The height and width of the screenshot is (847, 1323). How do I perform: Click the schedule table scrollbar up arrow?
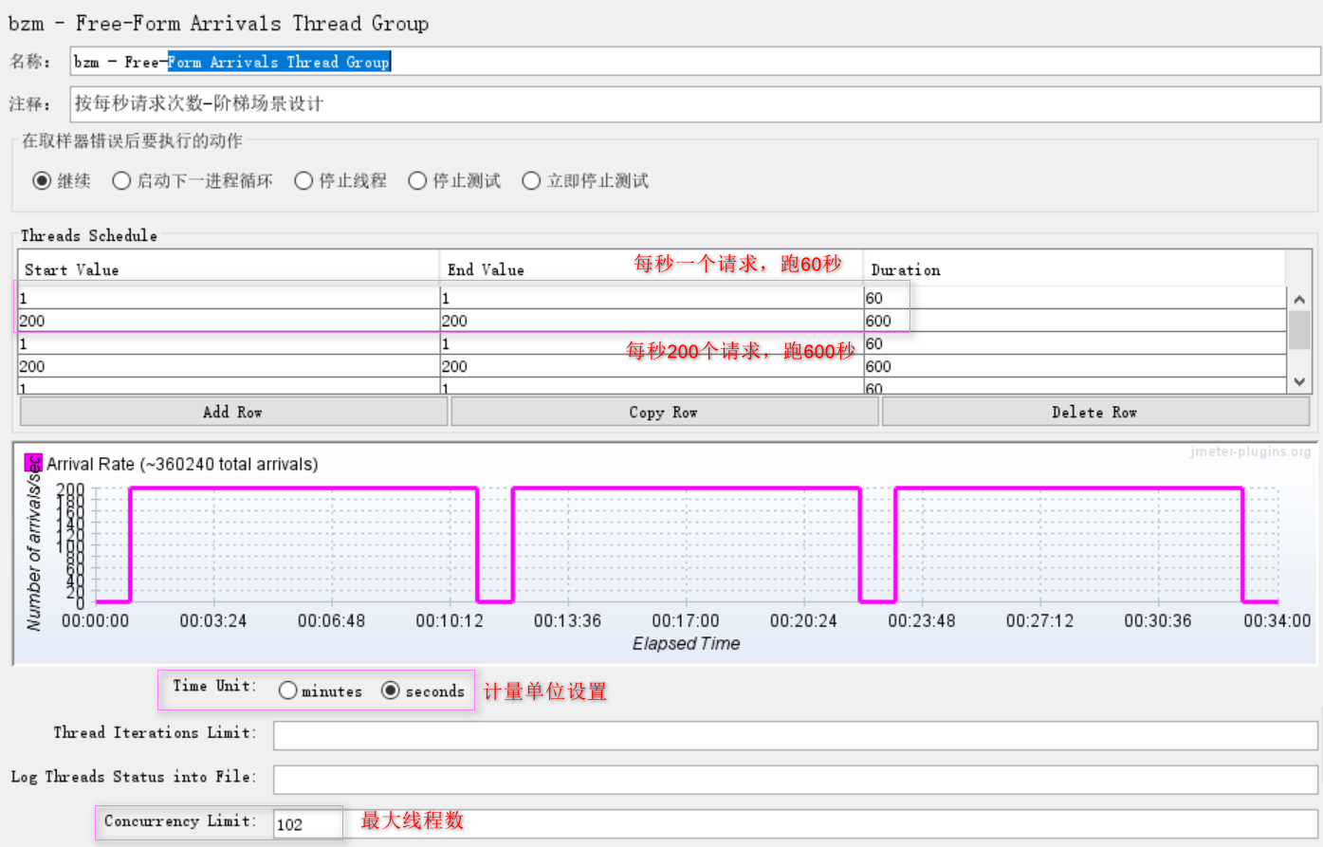tap(1299, 299)
